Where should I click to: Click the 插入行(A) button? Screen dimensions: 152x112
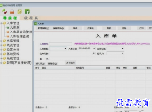(x=40, y=64)
